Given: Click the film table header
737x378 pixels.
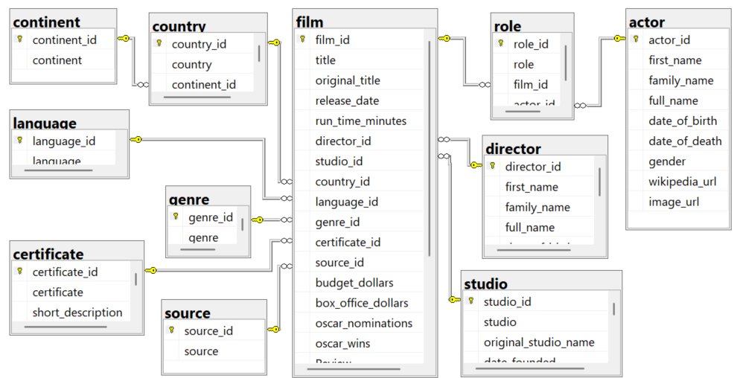Looking at the screenshot, I should click(x=365, y=20).
